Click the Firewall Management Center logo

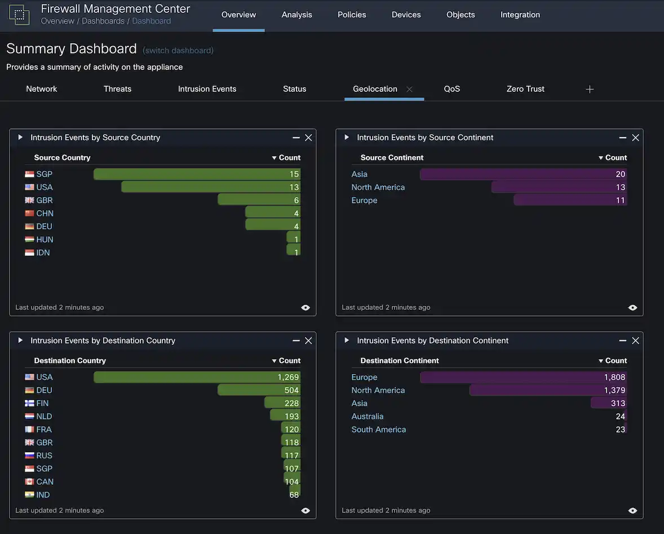[19, 14]
